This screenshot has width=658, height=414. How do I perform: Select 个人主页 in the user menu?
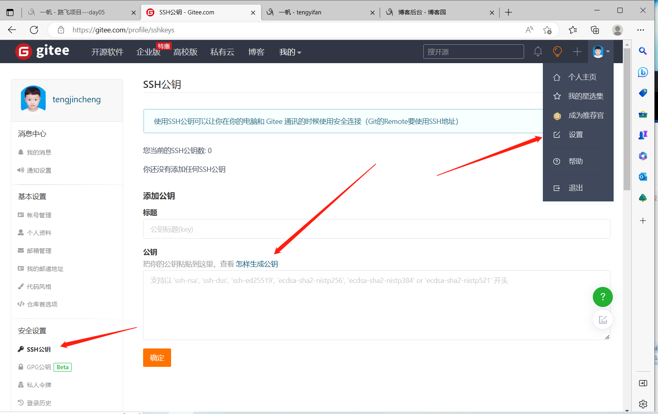click(578, 77)
